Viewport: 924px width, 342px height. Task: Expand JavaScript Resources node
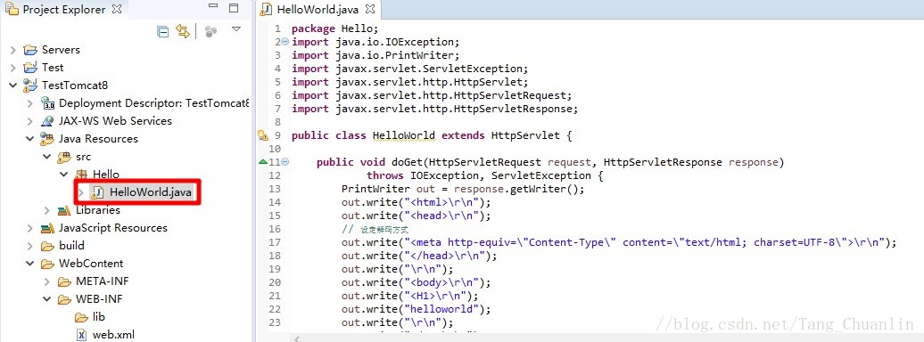pyautogui.click(x=30, y=228)
